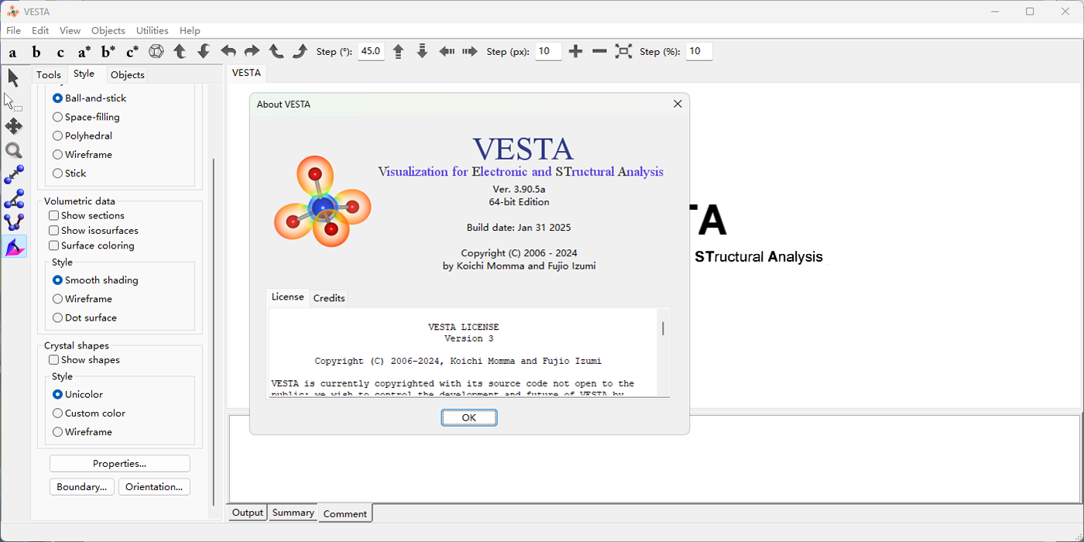The height and width of the screenshot is (542, 1084).
Task: Click the rotation Step degrees input field
Action: 371,51
